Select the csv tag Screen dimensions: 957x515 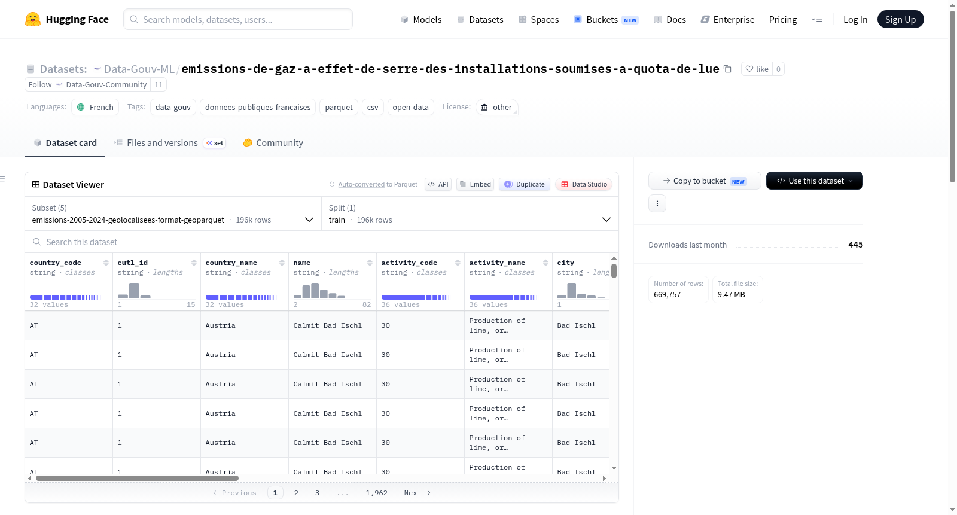pyautogui.click(x=373, y=107)
